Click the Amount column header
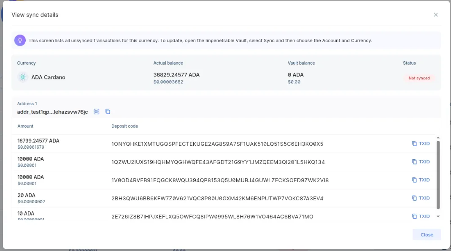This screenshot has width=451, height=251. [x=25, y=126]
